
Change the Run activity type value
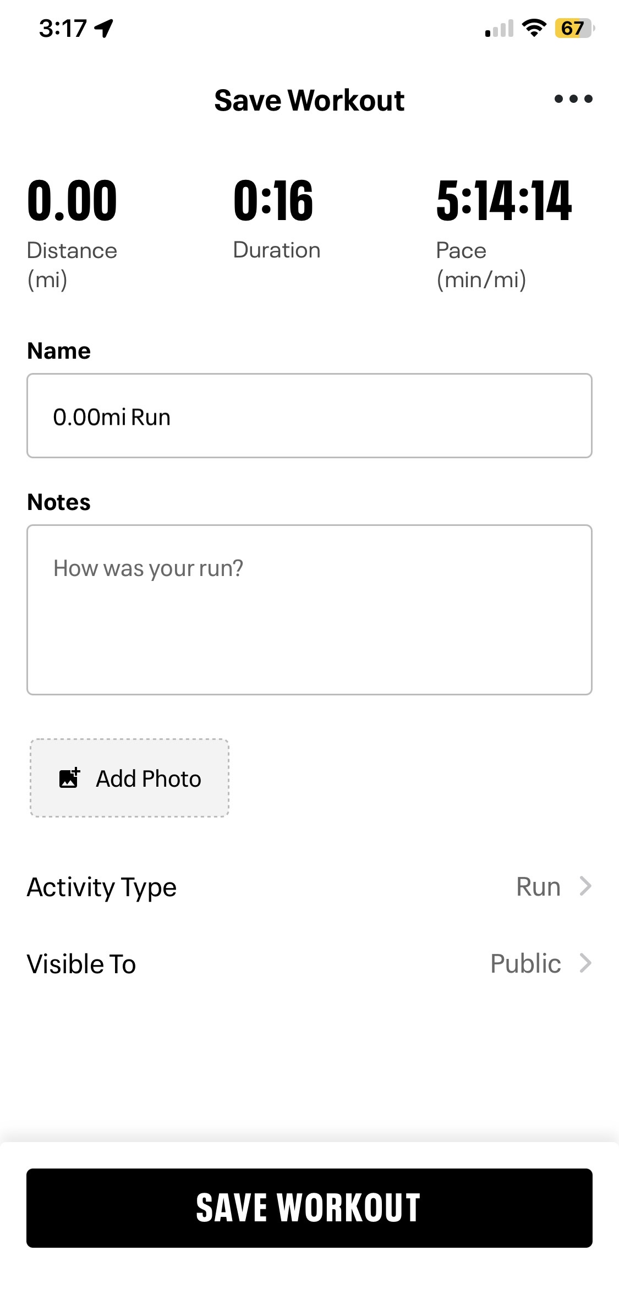(x=538, y=887)
